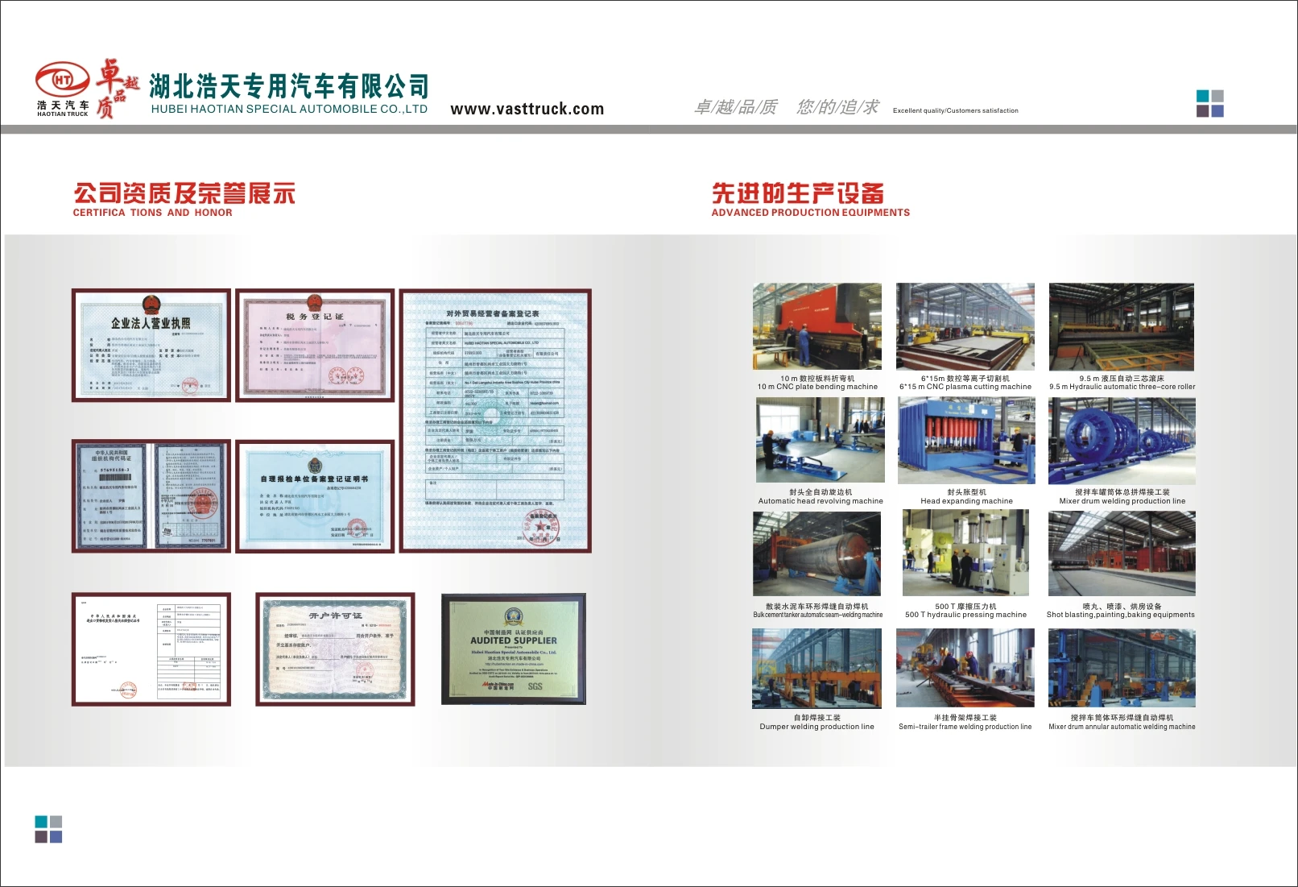Click the Hubei Haotian Special Automobile company name
Screen dimensions: 1298x887
pyautogui.click(x=289, y=87)
